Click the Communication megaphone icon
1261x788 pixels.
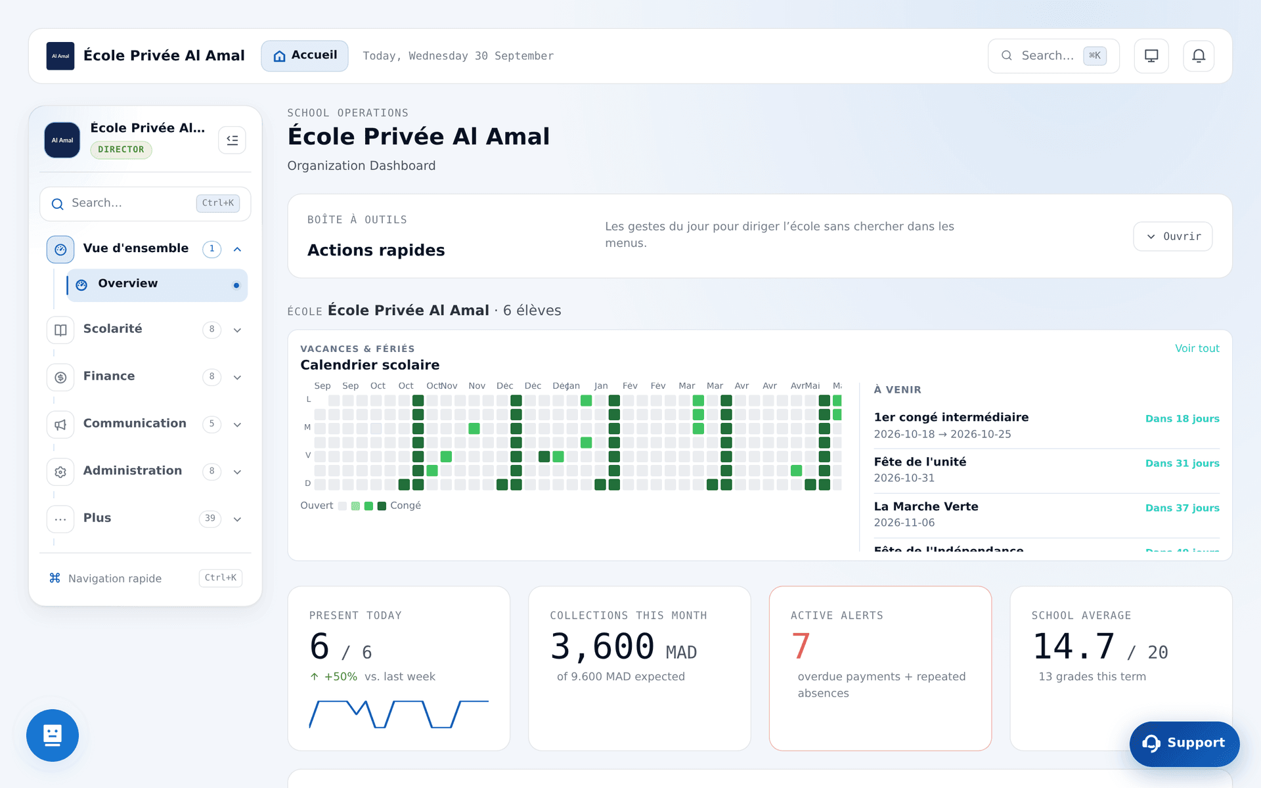pyautogui.click(x=60, y=424)
